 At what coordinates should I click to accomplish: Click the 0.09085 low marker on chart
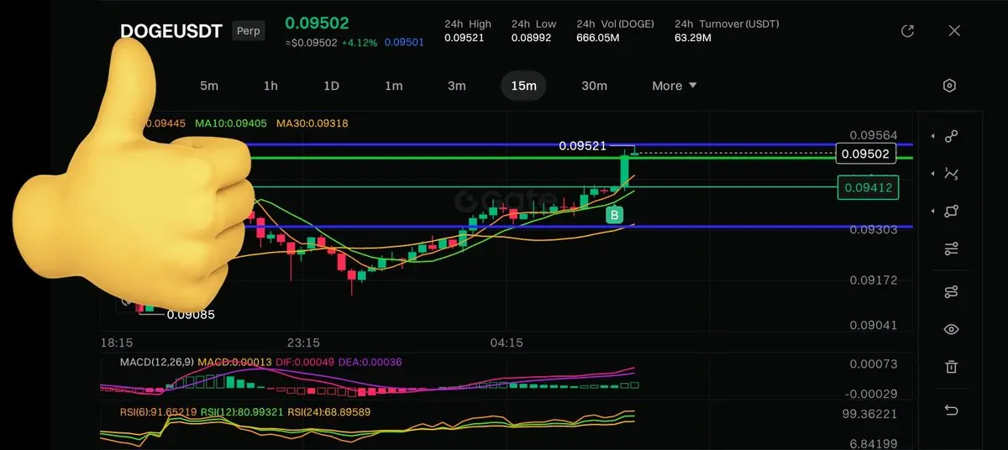click(x=191, y=315)
